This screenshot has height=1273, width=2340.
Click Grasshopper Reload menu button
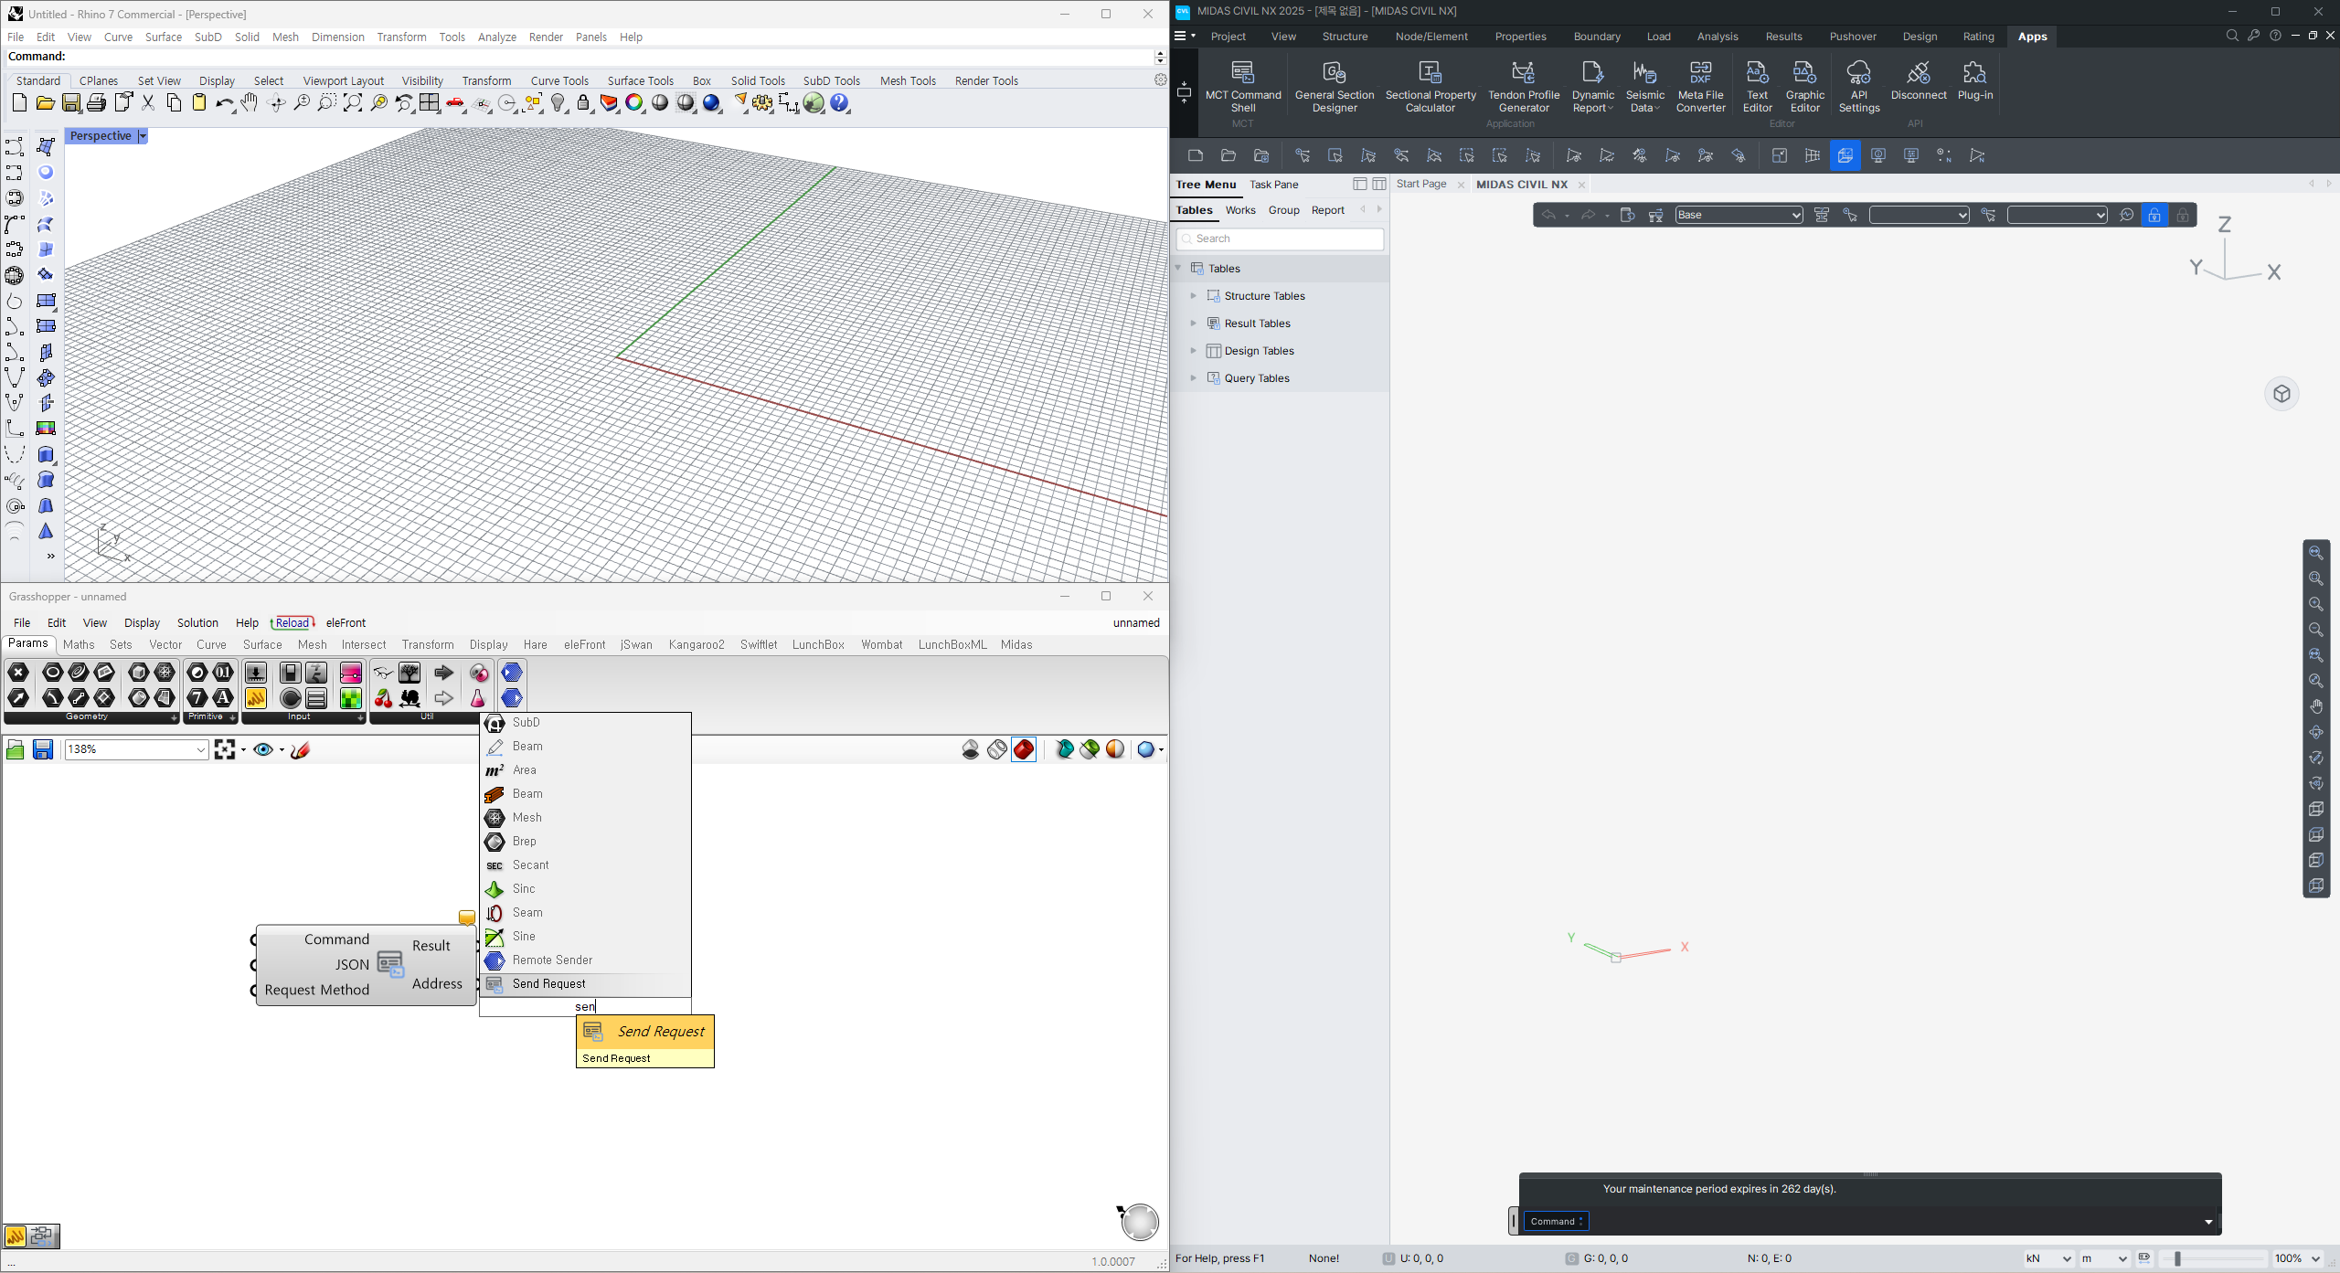[x=292, y=622]
